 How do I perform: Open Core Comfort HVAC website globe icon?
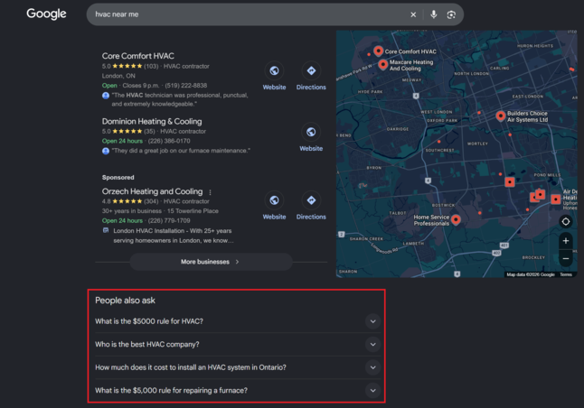(274, 70)
